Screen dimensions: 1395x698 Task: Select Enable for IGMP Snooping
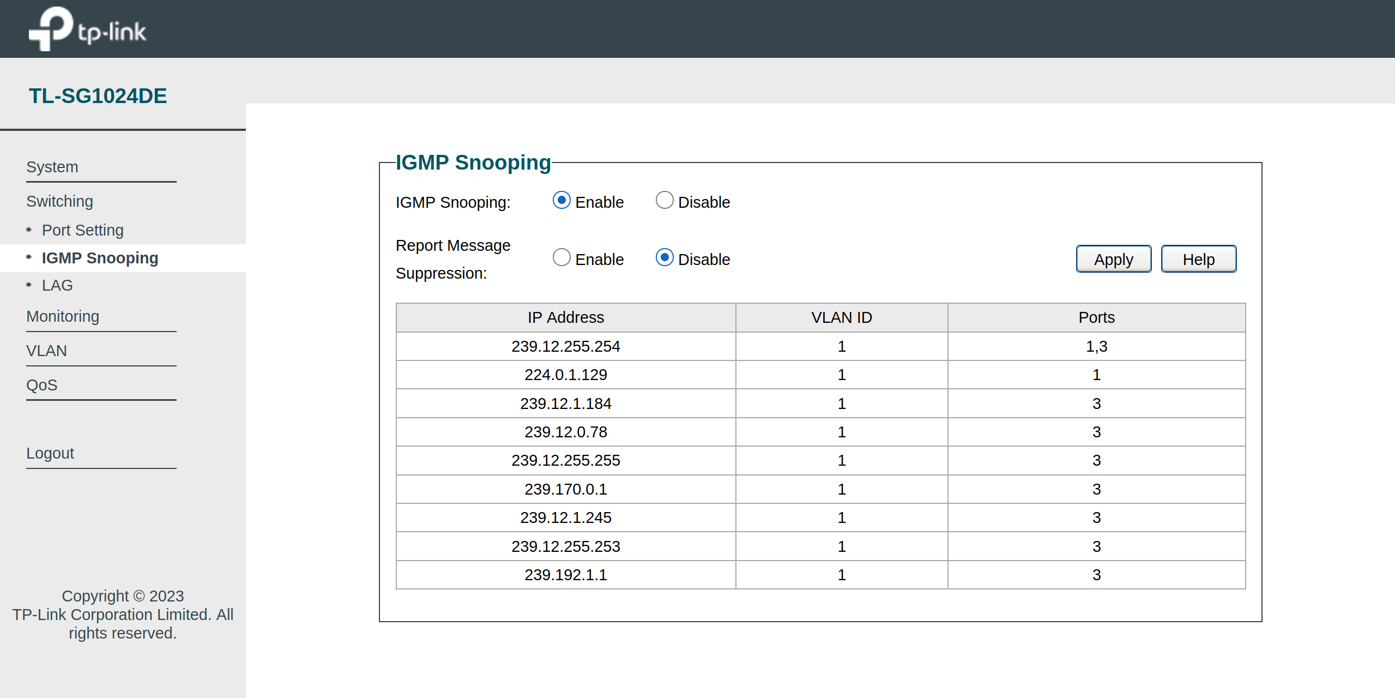click(x=561, y=201)
